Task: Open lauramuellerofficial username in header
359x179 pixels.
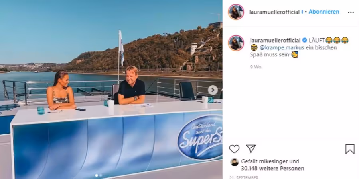Action: tap(274, 12)
